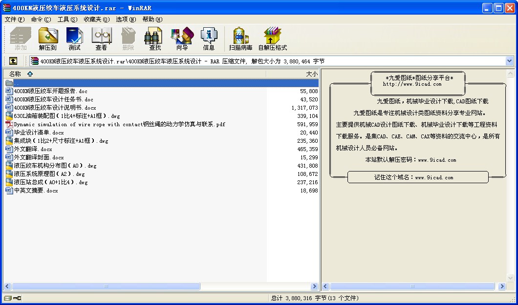The height and width of the screenshot is (305, 518).
Task: Click the SFX (自解压格式) toolbar icon
Action: (x=272, y=39)
